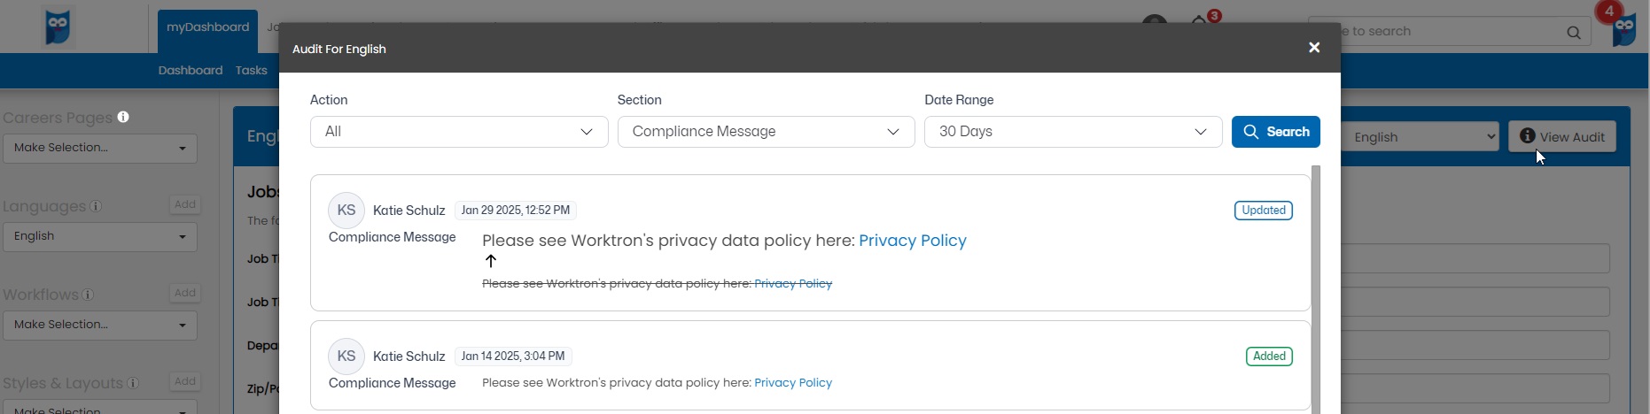Open the Date Range dropdown showing 30 Days
Screen dimensions: 1650x414
coord(1072,132)
